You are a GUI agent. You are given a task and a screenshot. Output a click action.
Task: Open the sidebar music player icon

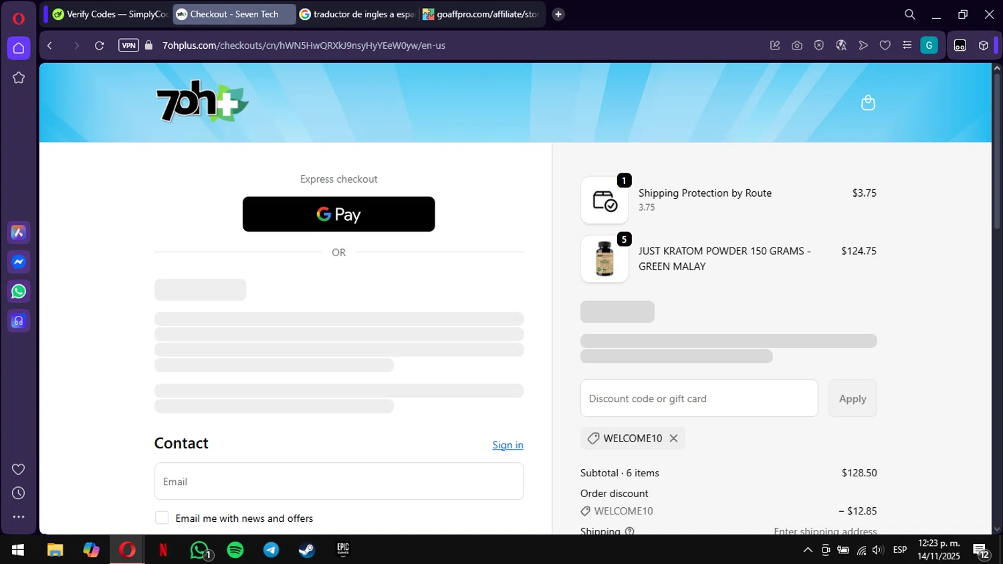pos(19,321)
